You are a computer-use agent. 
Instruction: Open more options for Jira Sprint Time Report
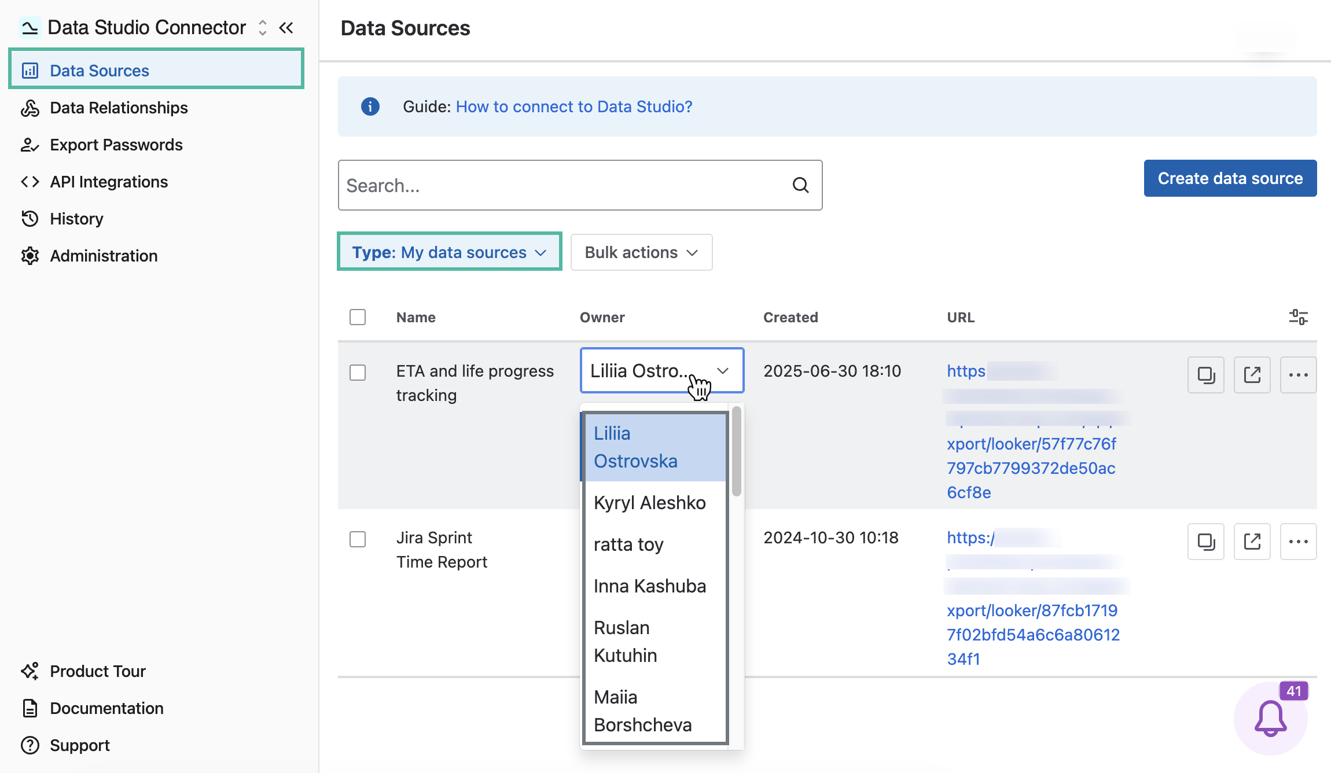[x=1299, y=542]
